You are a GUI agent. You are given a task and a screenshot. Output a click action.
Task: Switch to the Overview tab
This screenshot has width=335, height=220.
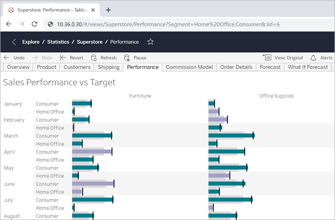tap(18, 67)
